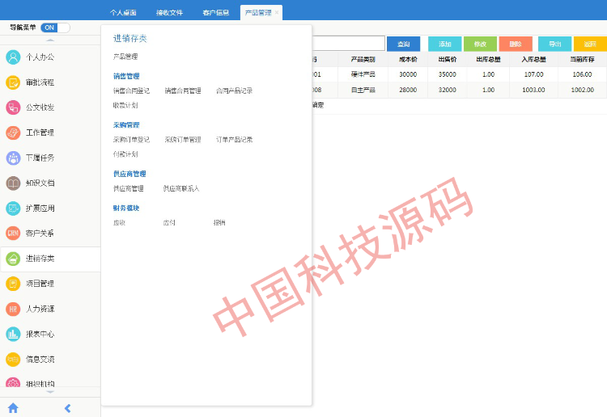Open the 客户关系 CRM icon
Screen dimensions: 607x417
pyautogui.click(x=13, y=233)
